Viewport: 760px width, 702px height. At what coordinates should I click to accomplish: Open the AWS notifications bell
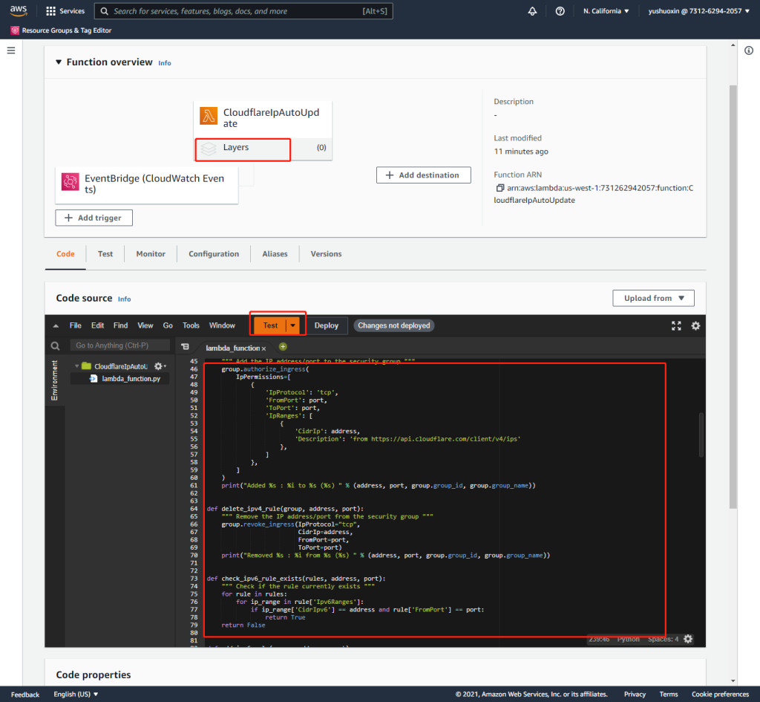tap(532, 11)
